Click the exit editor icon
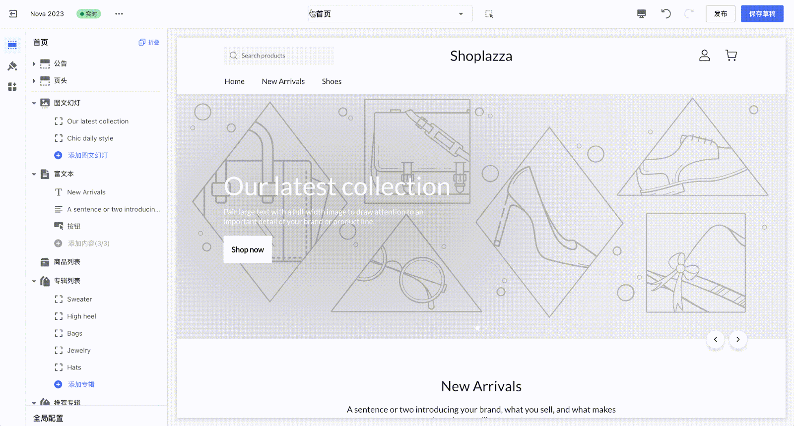 click(x=13, y=14)
